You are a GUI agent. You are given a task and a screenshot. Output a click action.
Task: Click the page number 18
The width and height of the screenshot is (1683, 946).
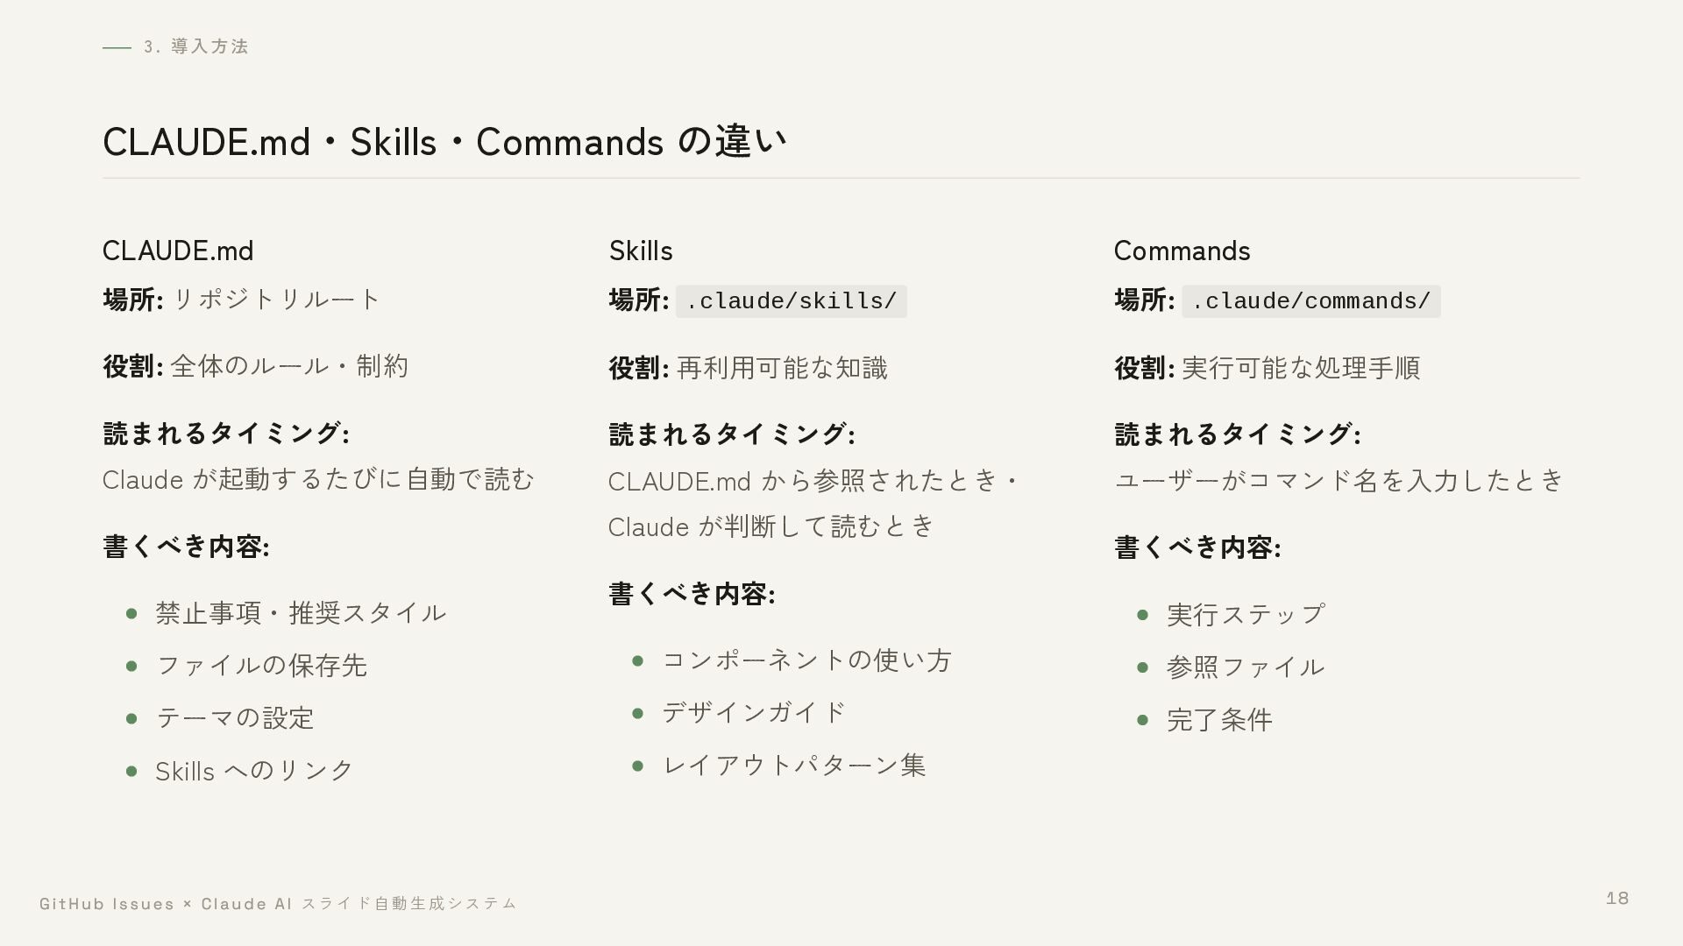(1617, 898)
